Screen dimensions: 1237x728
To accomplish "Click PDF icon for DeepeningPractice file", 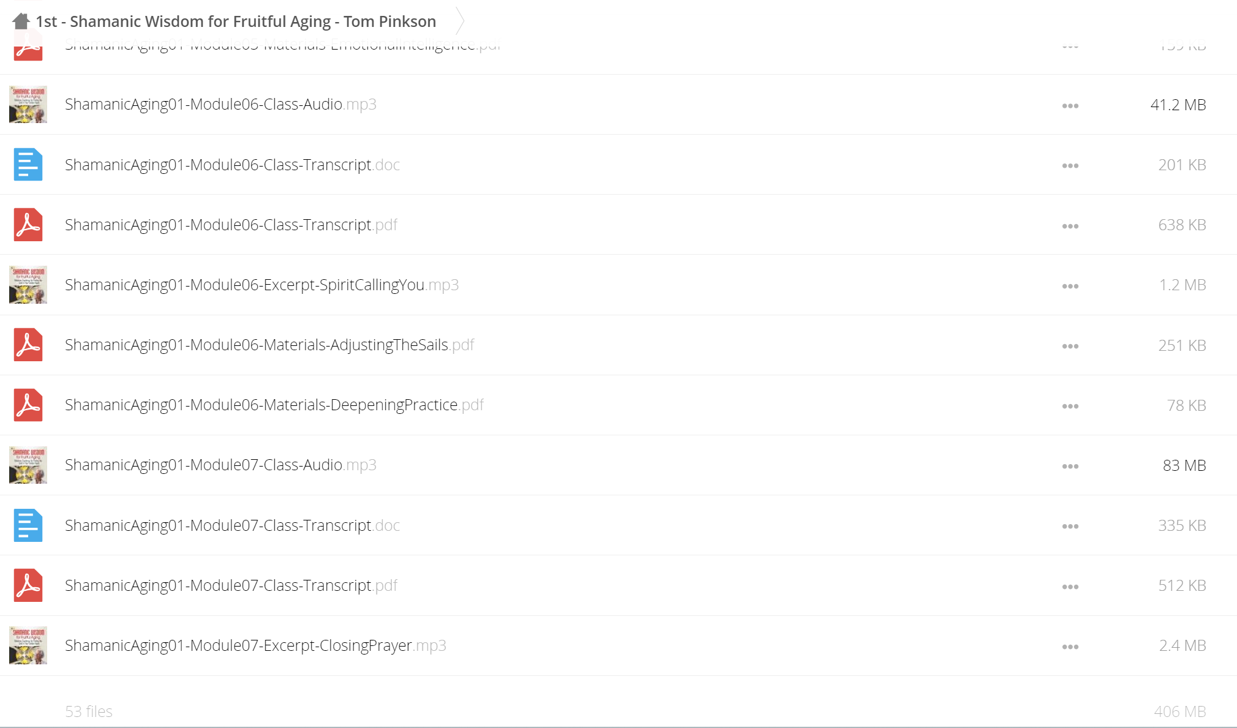I will coord(28,405).
